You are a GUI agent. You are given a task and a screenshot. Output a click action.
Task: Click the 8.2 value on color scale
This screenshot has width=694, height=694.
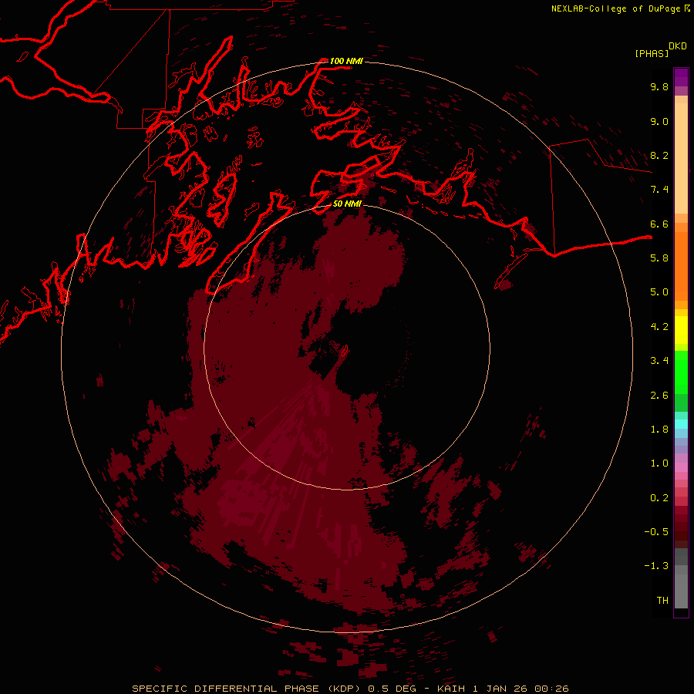click(659, 155)
